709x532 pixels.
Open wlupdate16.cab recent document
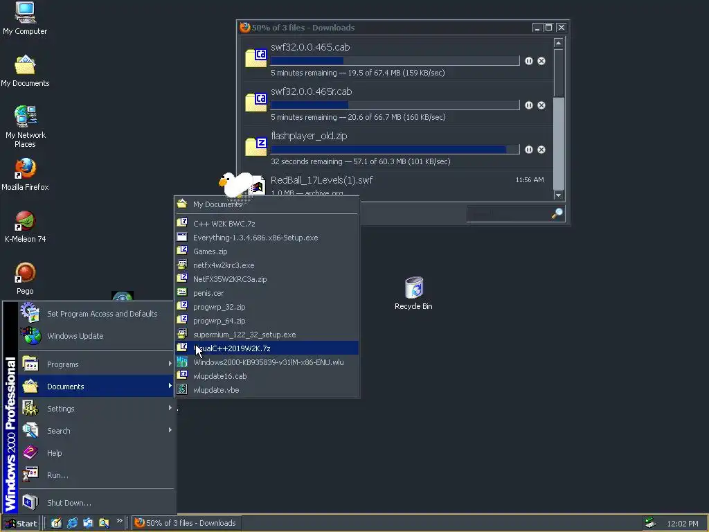pos(267,376)
